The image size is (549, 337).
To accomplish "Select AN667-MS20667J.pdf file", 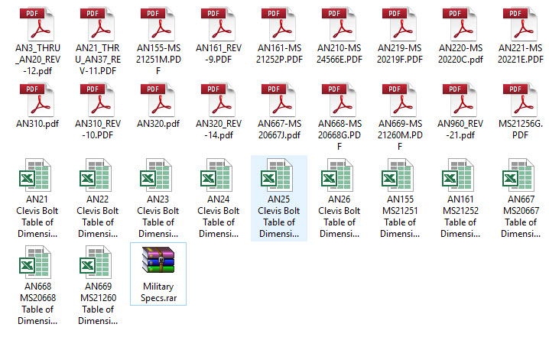I will 279,98.
